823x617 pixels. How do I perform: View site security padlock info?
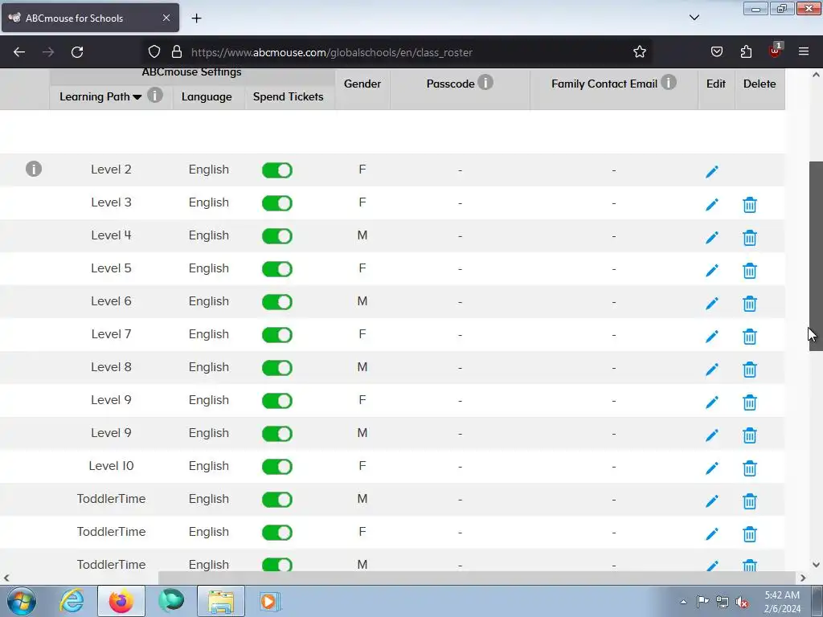pyautogui.click(x=177, y=51)
